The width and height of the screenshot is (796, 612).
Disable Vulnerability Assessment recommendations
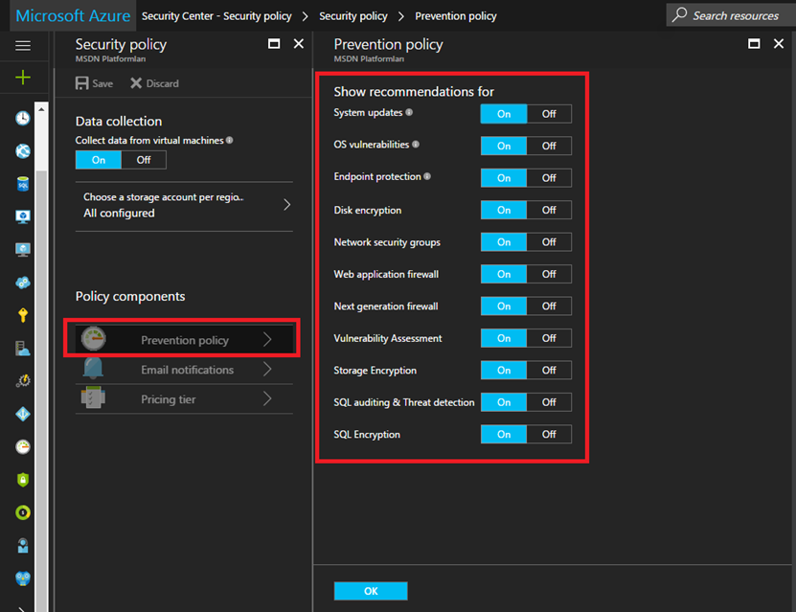(549, 338)
